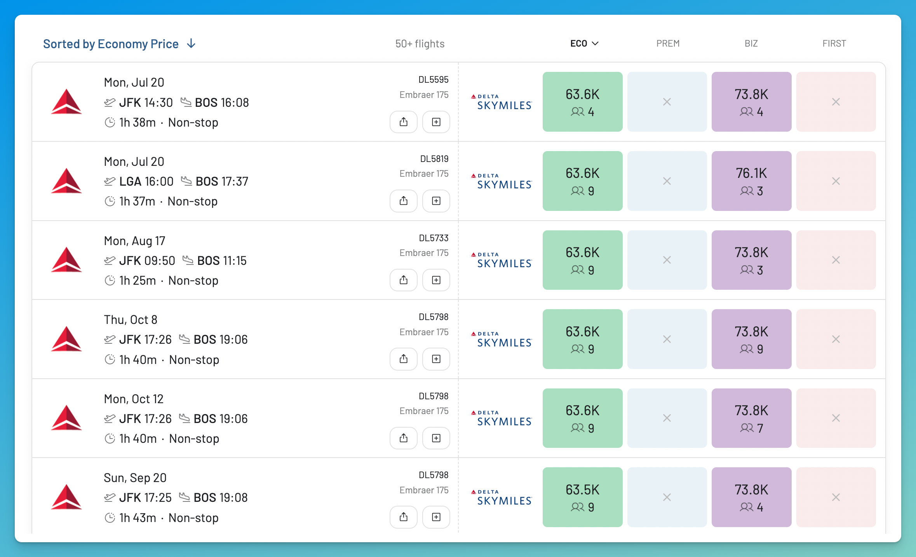Share the DL5733 flight

pyautogui.click(x=404, y=280)
